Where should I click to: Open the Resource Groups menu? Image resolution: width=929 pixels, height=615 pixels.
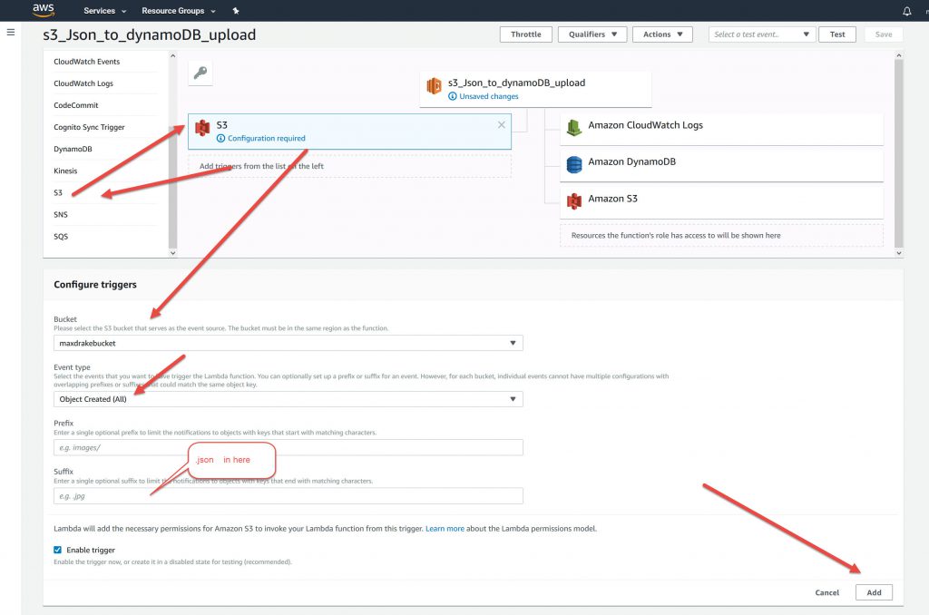click(179, 11)
